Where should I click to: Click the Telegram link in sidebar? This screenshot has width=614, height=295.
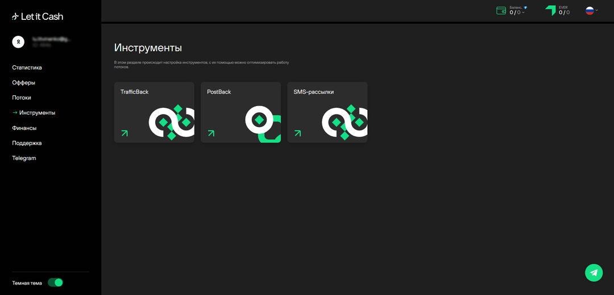point(24,158)
